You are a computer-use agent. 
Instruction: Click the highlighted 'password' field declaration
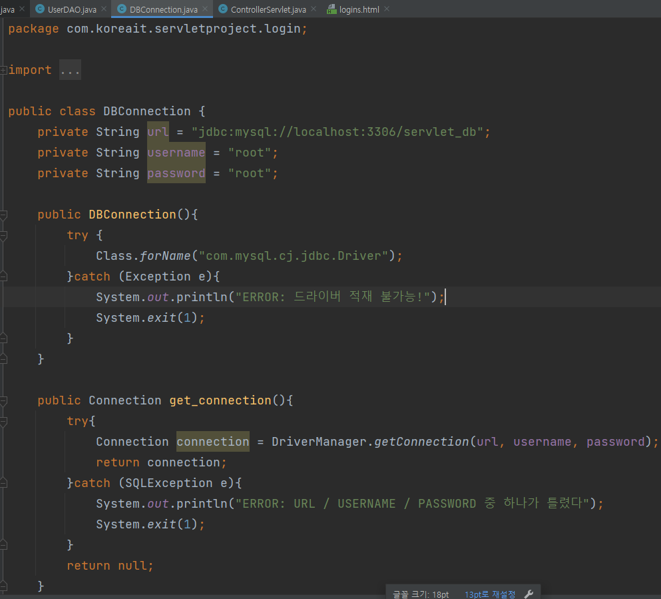[176, 173]
